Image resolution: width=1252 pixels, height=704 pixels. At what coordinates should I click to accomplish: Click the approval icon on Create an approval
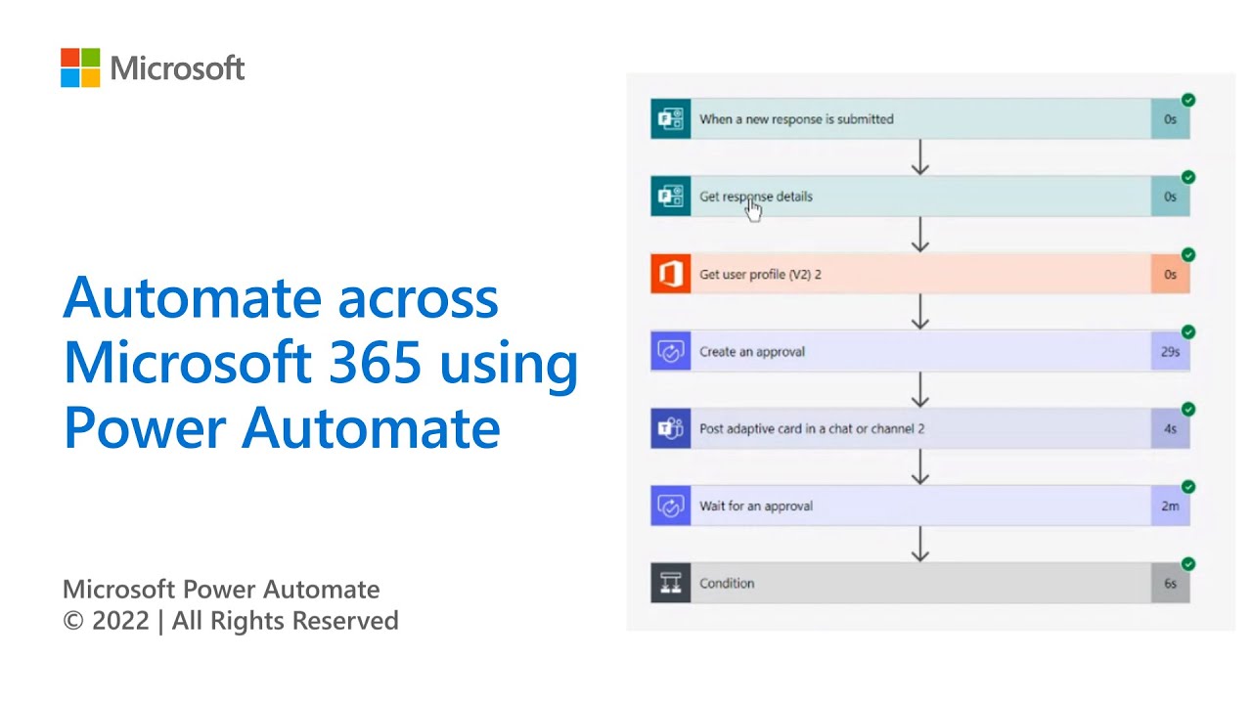coord(671,351)
